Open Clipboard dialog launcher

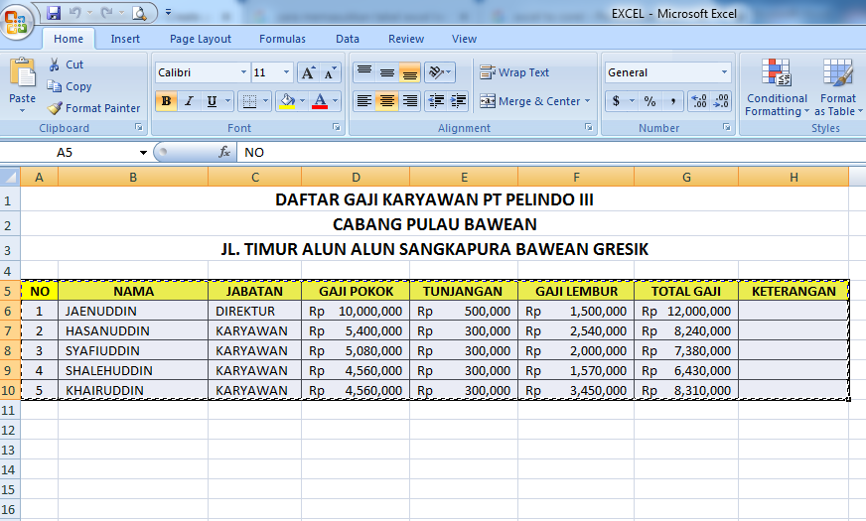[139, 127]
